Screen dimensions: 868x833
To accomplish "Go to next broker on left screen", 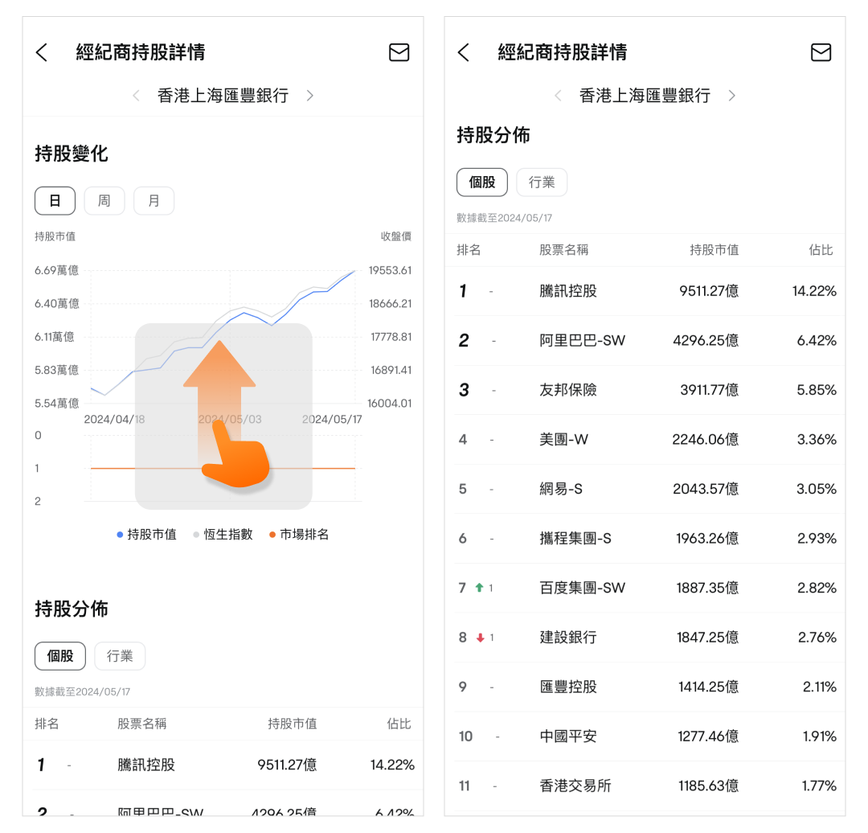I will (x=310, y=96).
